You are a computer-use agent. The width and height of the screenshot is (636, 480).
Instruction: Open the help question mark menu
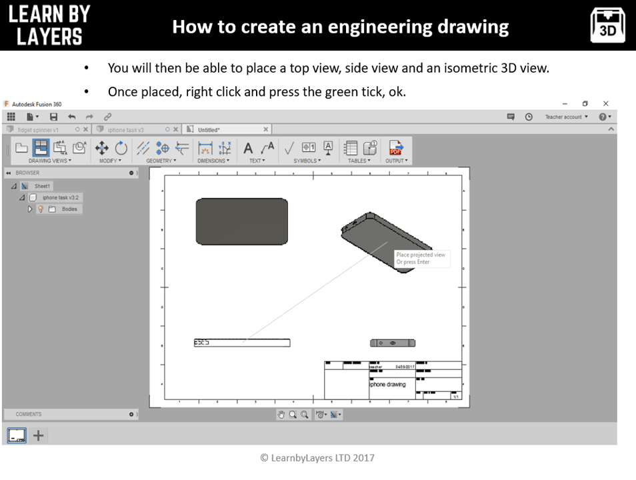[602, 117]
